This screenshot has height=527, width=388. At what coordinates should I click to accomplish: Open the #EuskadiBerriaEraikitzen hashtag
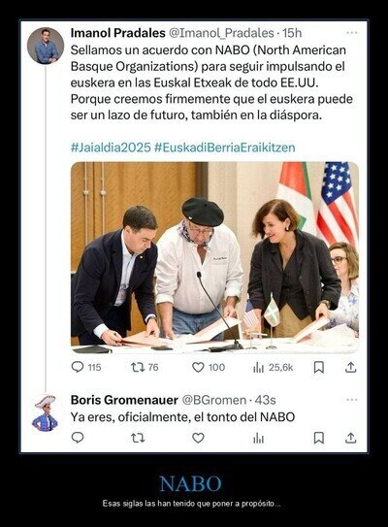[x=225, y=148]
